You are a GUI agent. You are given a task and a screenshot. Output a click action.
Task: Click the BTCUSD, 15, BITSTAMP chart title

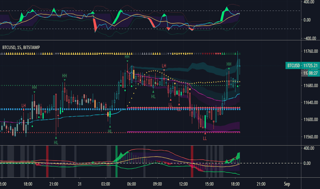click(21, 47)
